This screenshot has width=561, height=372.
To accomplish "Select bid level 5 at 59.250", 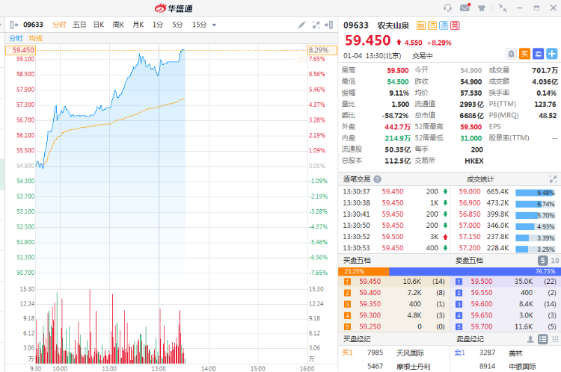I will [x=394, y=326].
